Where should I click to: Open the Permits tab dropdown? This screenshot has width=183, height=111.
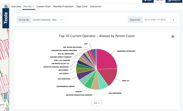(29, 6)
